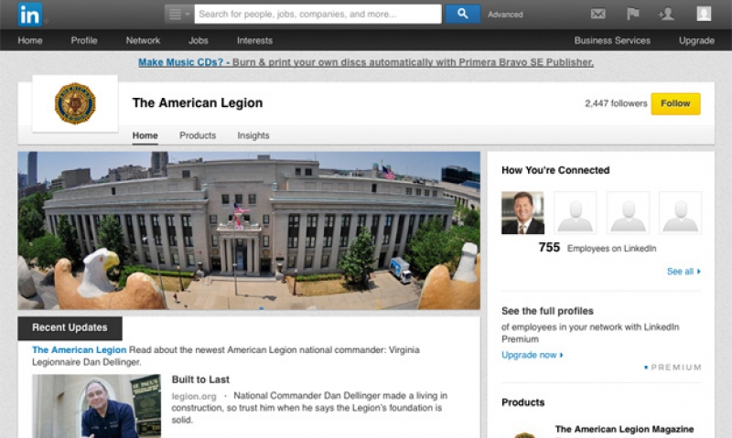Open the Advanced search link

[505, 15]
